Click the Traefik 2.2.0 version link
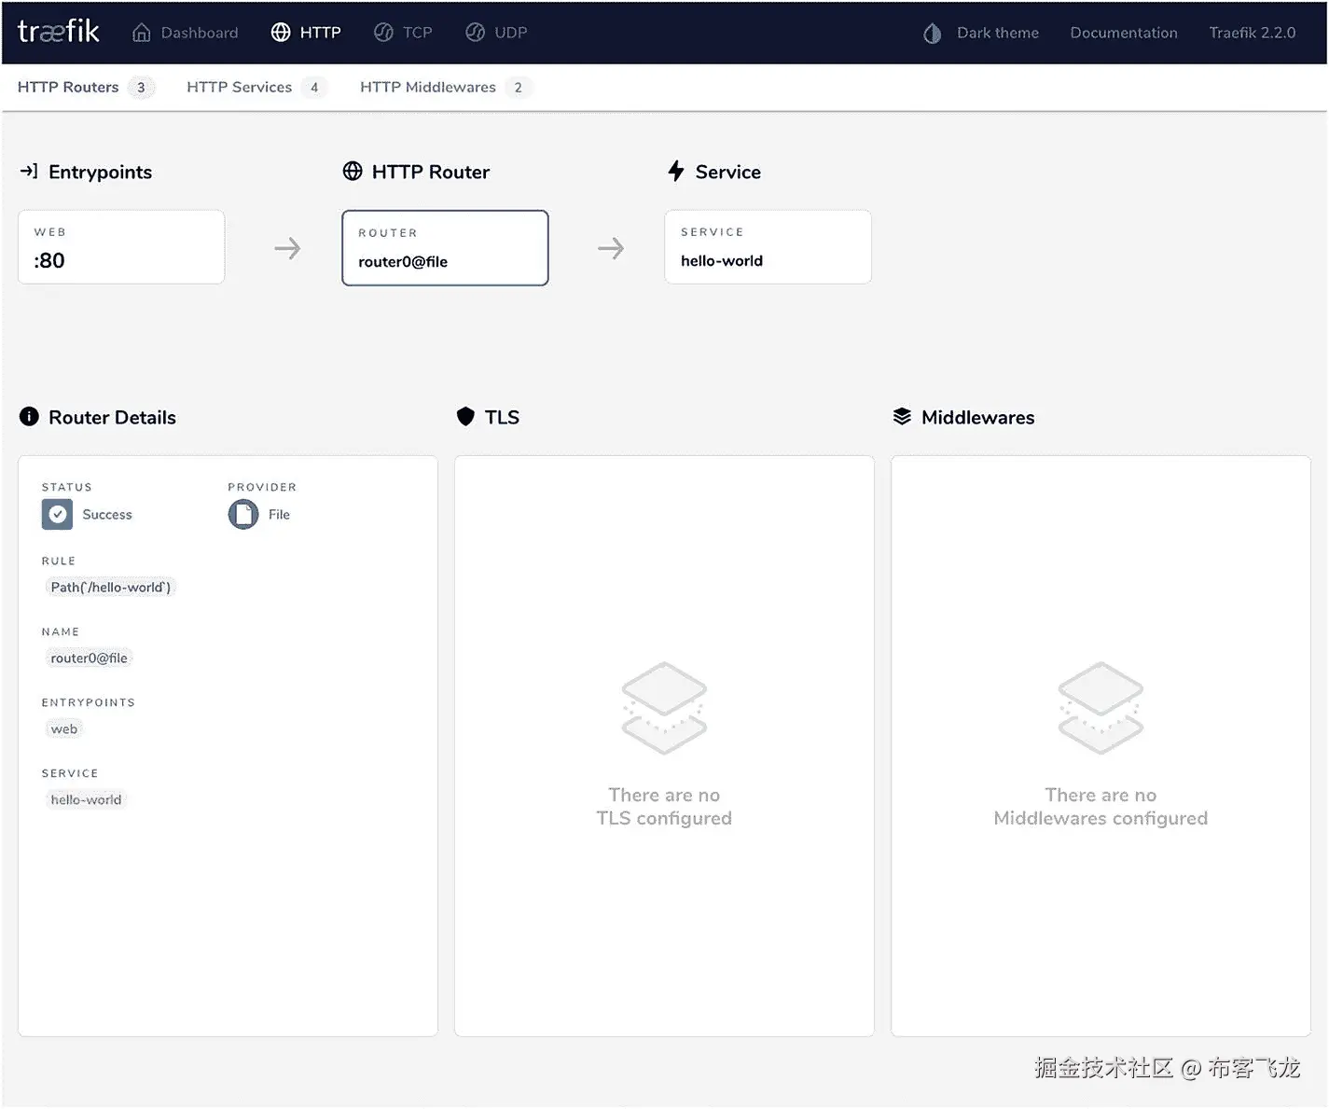This screenshot has height=1109, width=1329. point(1253,33)
